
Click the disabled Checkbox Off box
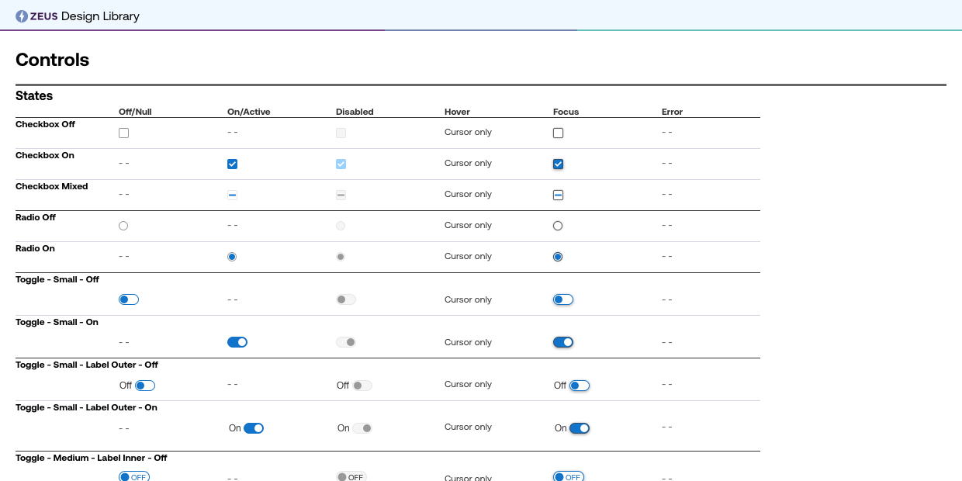pos(341,133)
